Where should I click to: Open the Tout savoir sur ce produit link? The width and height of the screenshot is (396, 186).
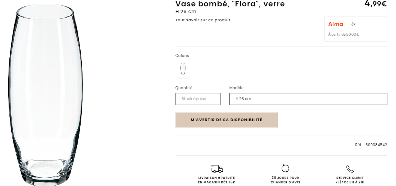click(x=203, y=20)
